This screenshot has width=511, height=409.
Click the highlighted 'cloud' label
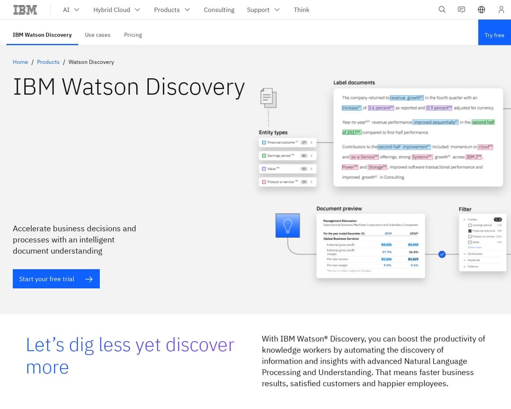tap(485, 147)
